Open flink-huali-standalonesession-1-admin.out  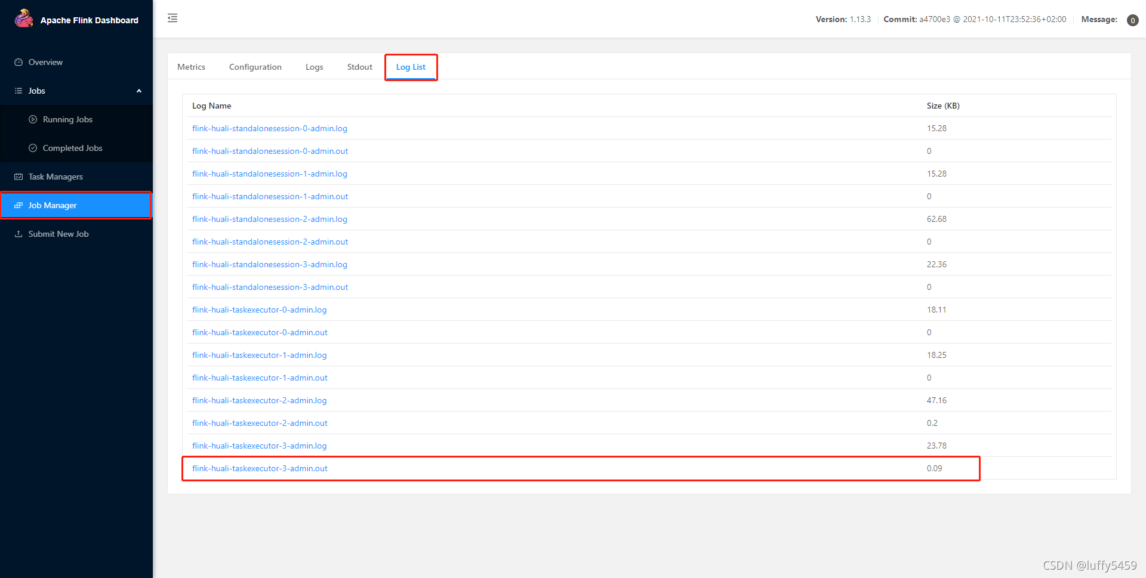click(x=270, y=196)
